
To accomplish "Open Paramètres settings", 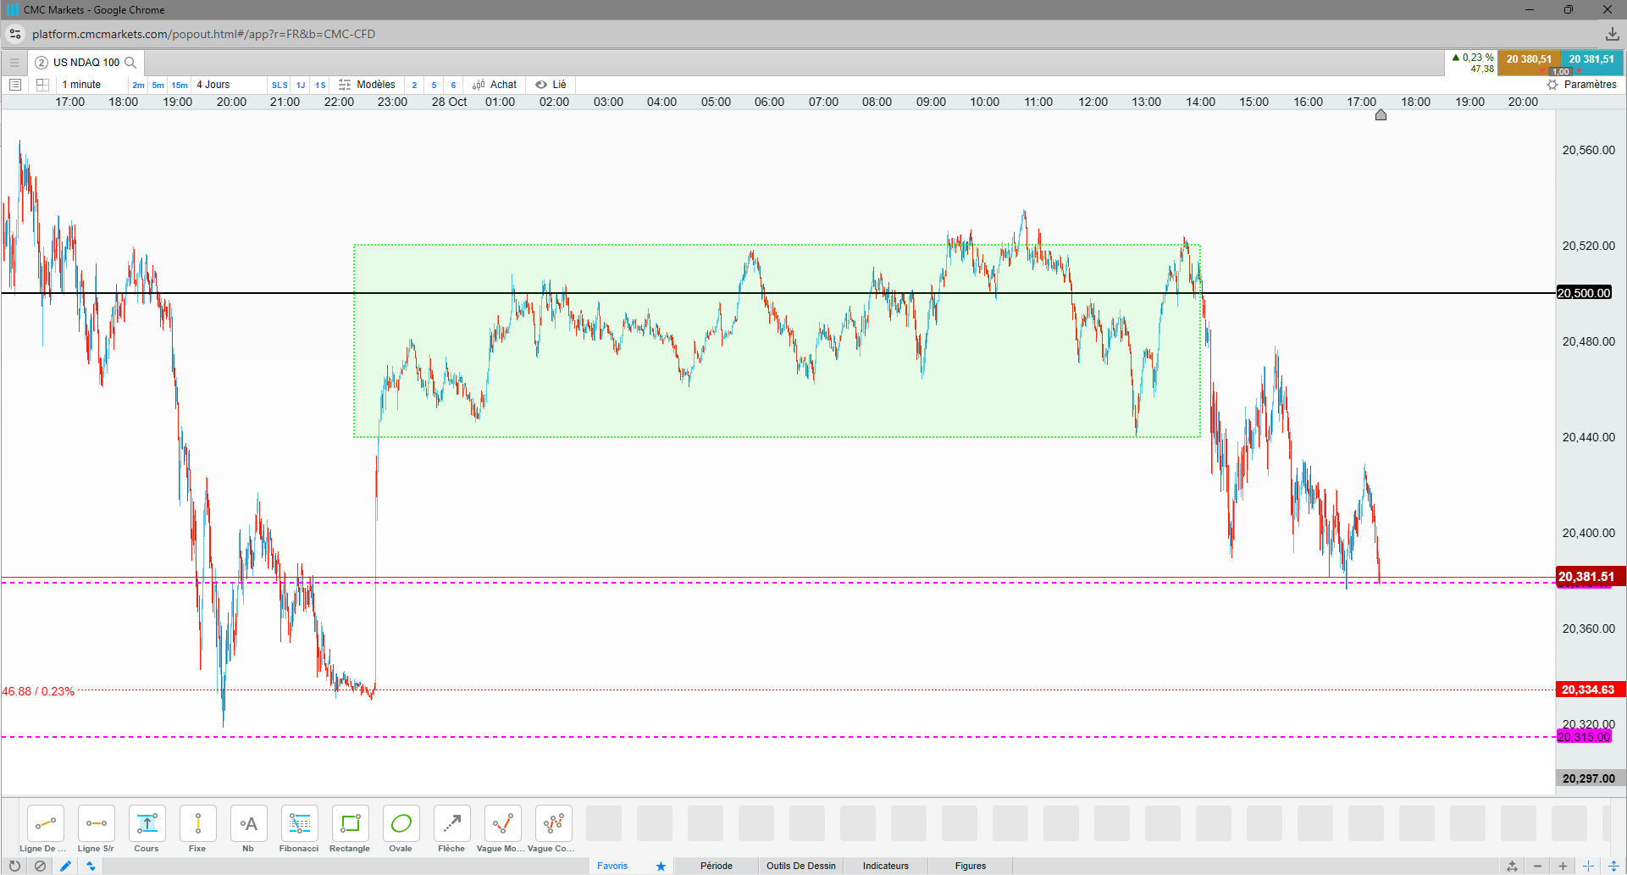I will tap(1581, 85).
